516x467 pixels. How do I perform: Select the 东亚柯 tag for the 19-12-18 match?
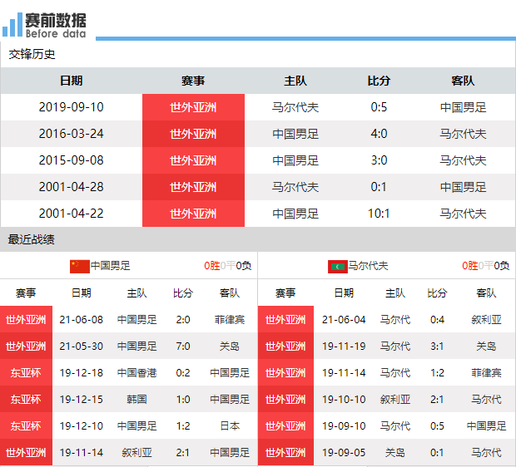[x=26, y=372]
